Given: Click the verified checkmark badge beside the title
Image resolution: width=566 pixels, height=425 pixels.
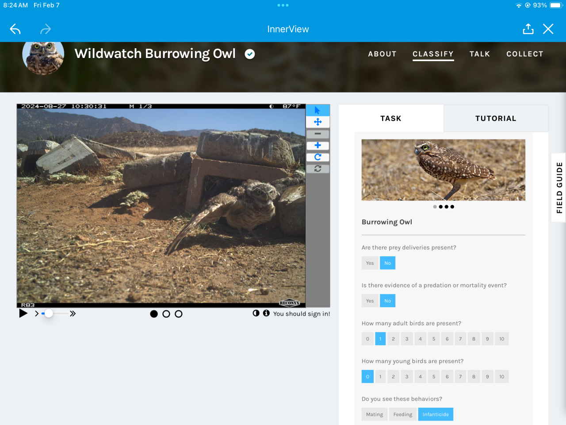Looking at the screenshot, I should click(x=250, y=54).
